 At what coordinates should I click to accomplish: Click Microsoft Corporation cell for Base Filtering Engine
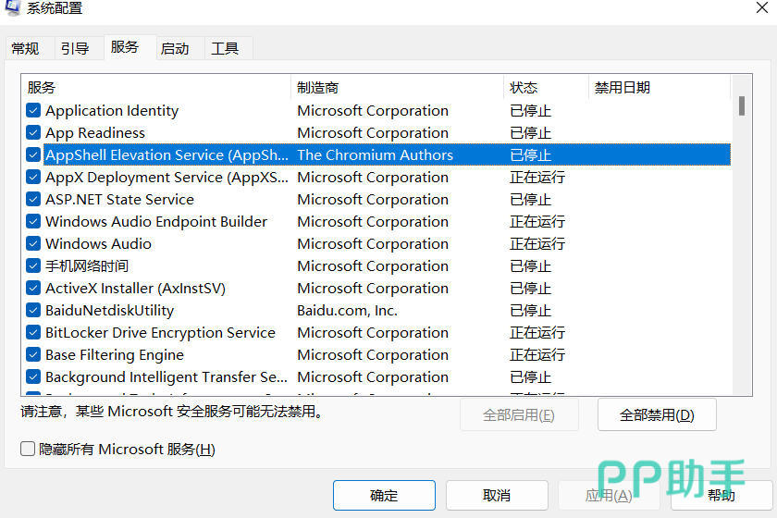(x=373, y=355)
